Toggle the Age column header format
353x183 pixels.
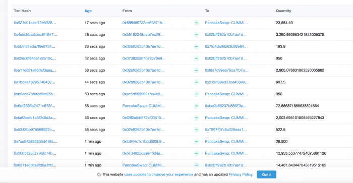(x=88, y=11)
